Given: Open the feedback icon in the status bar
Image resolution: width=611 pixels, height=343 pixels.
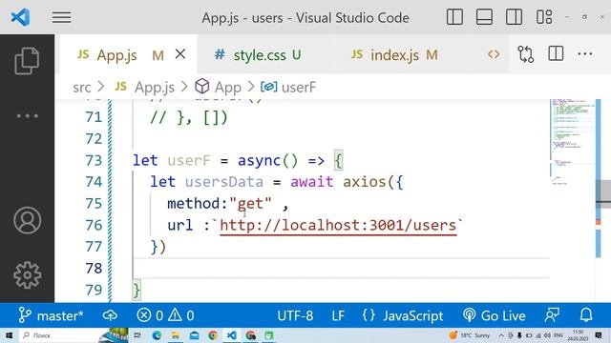Looking at the screenshot, I should [552, 315].
